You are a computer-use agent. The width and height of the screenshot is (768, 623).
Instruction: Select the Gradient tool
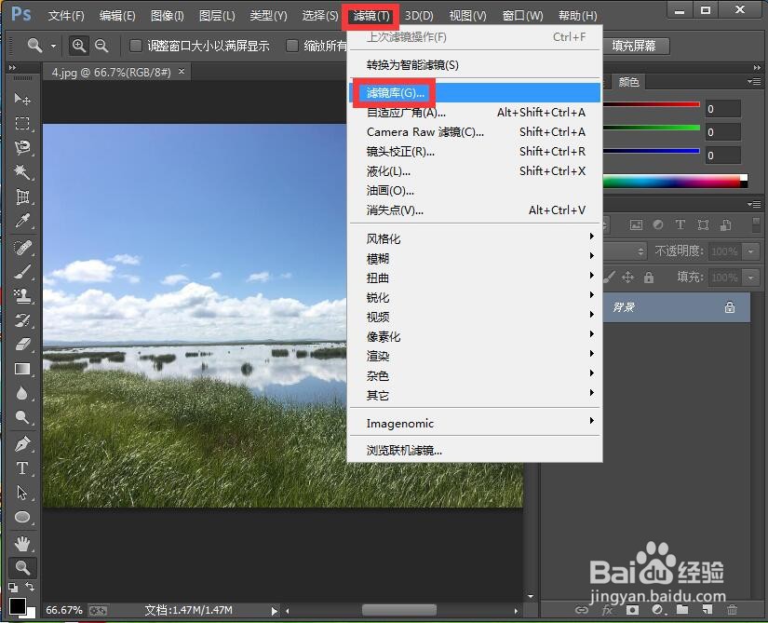[23, 370]
